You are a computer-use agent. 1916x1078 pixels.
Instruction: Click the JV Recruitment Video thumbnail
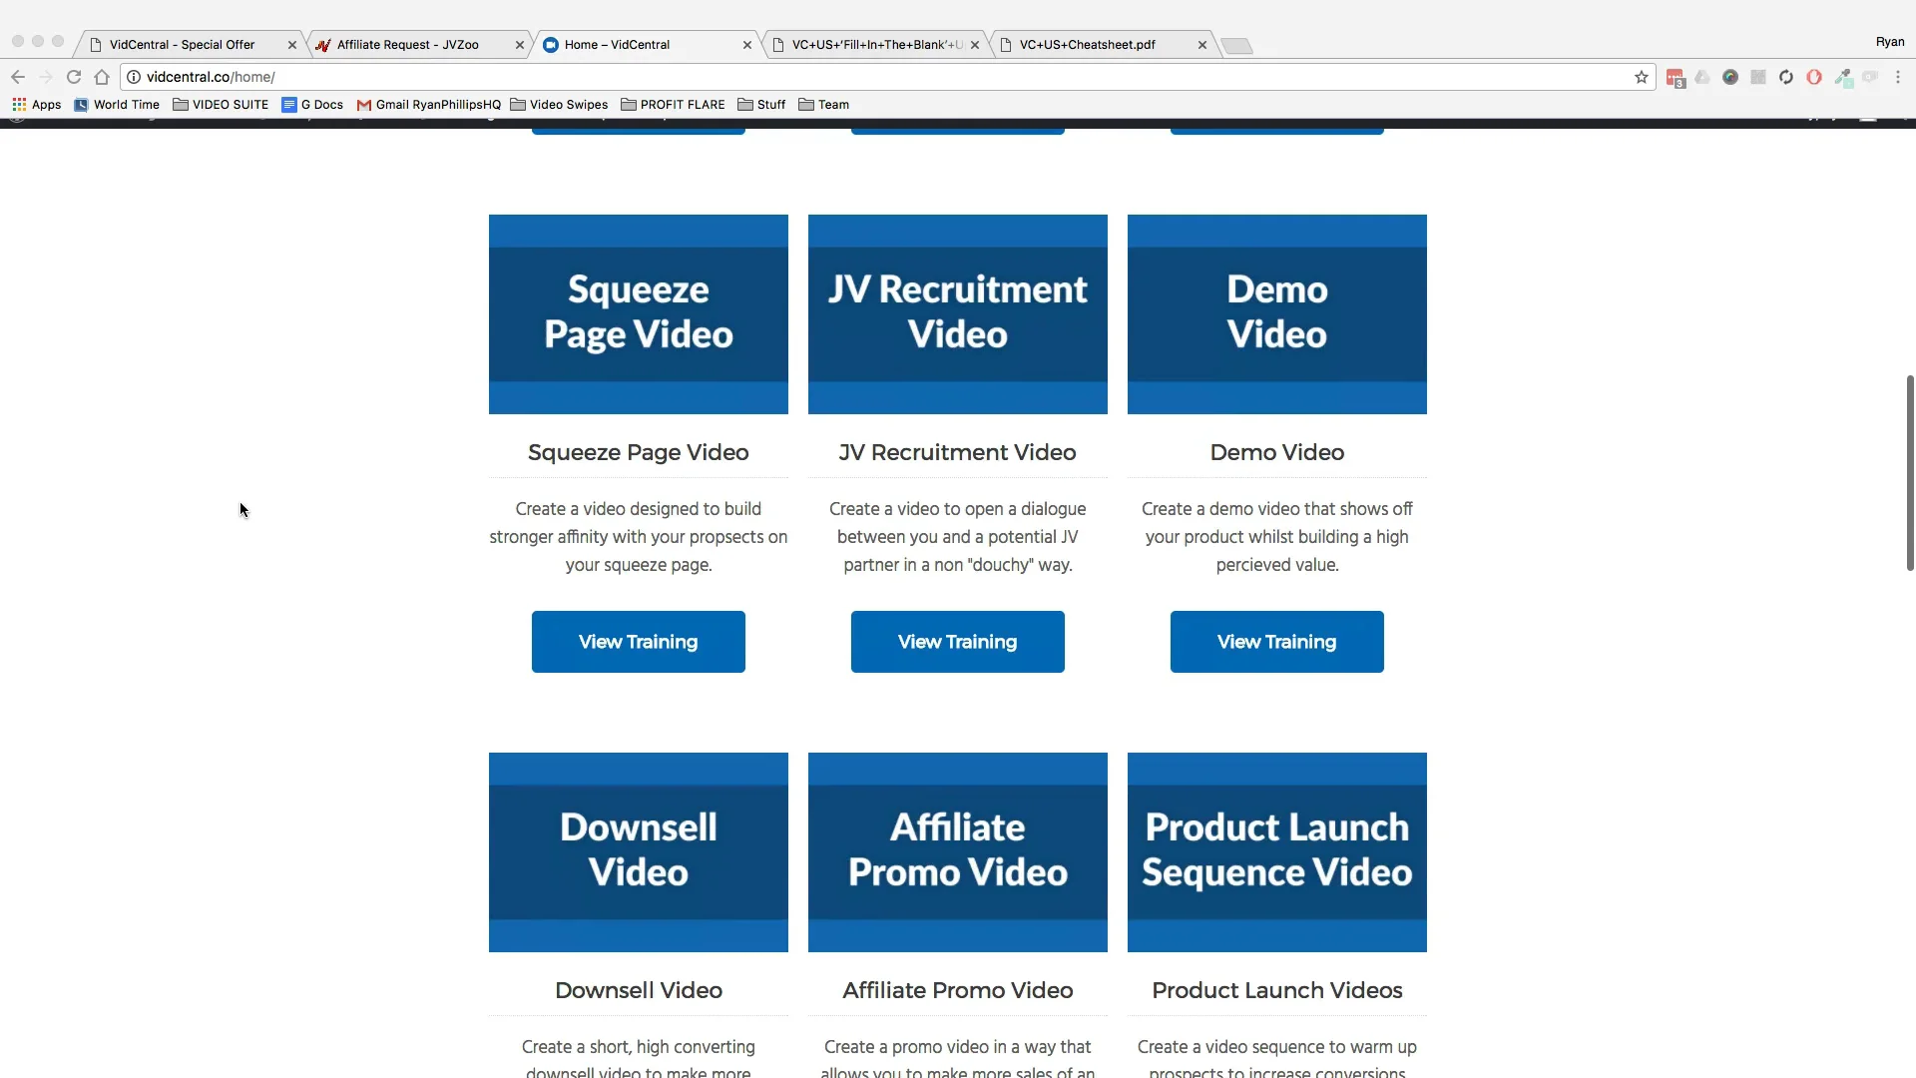click(x=957, y=313)
